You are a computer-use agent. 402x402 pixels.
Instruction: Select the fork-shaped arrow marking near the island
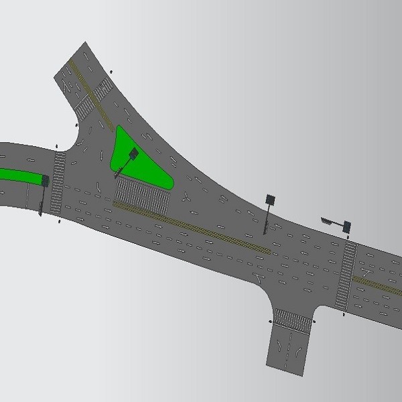point(186,197)
